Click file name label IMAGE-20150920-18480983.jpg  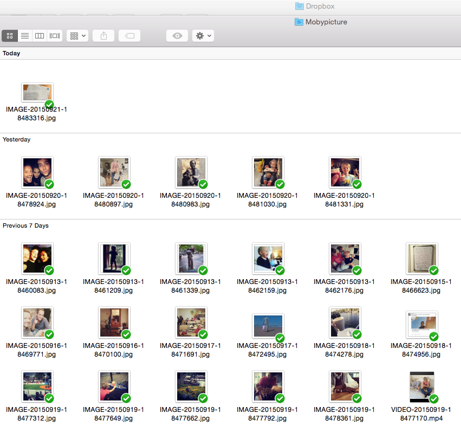point(190,200)
